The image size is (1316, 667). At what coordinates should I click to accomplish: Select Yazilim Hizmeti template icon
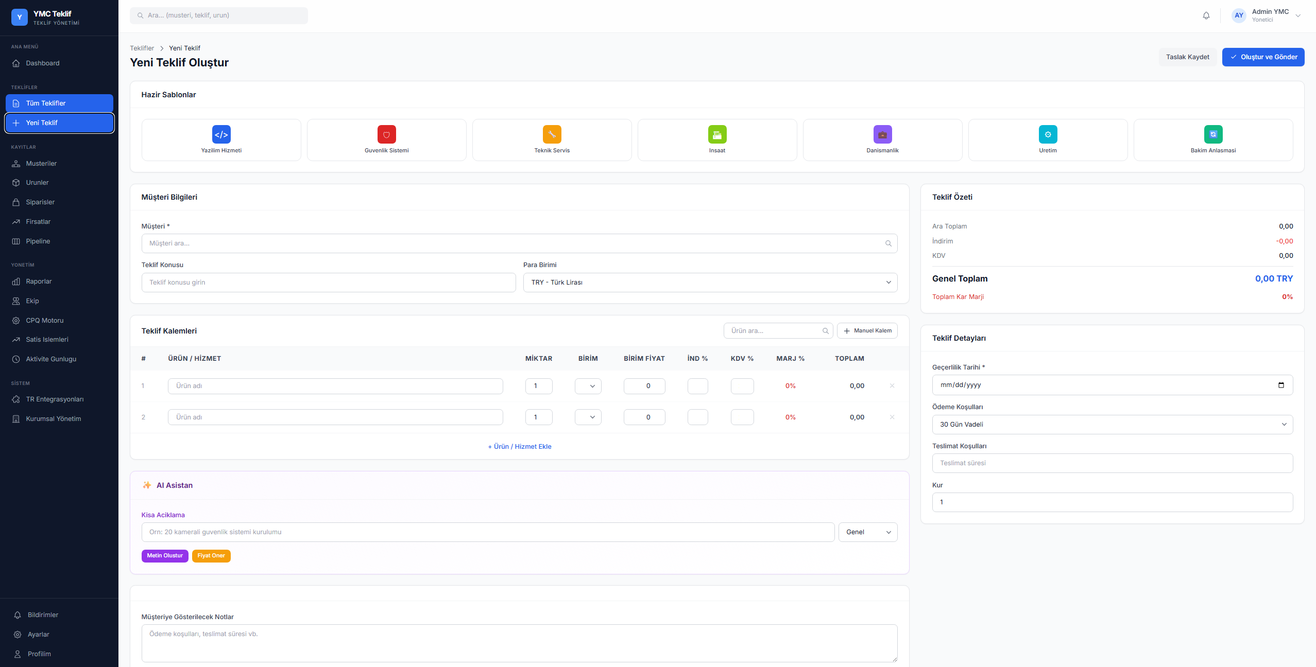coord(221,134)
